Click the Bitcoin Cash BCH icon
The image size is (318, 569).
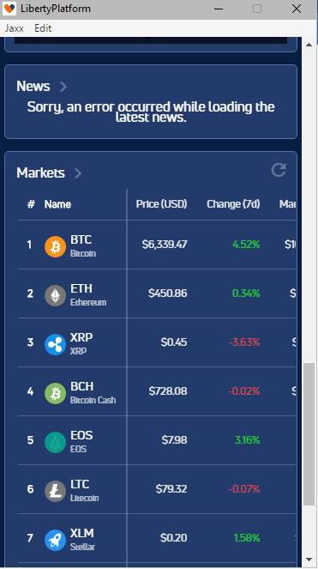55,393
